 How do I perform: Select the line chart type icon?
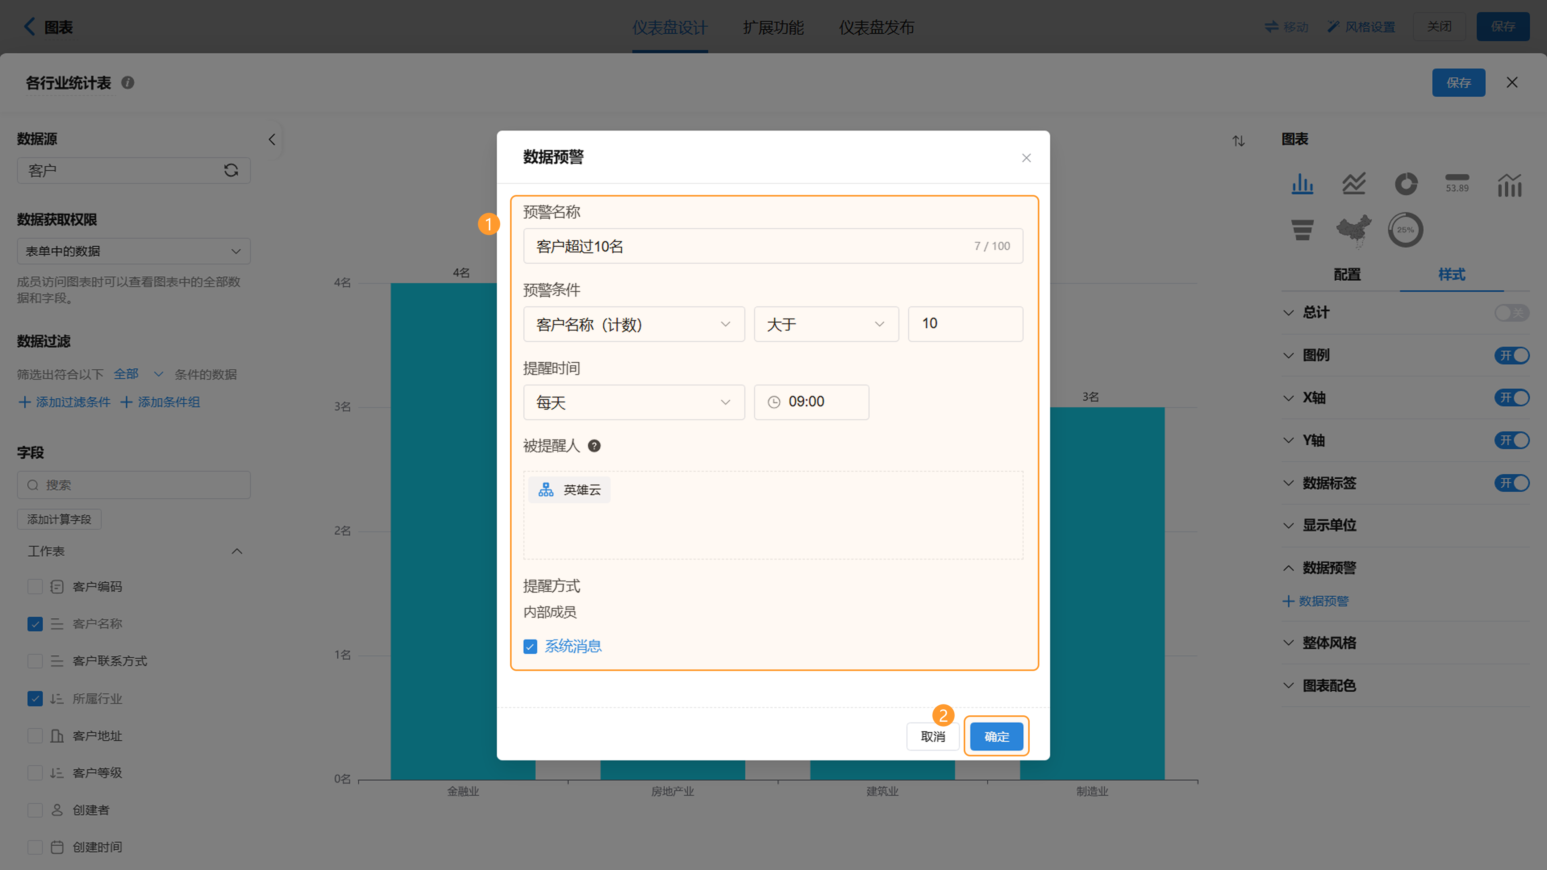pos(1354,184)
